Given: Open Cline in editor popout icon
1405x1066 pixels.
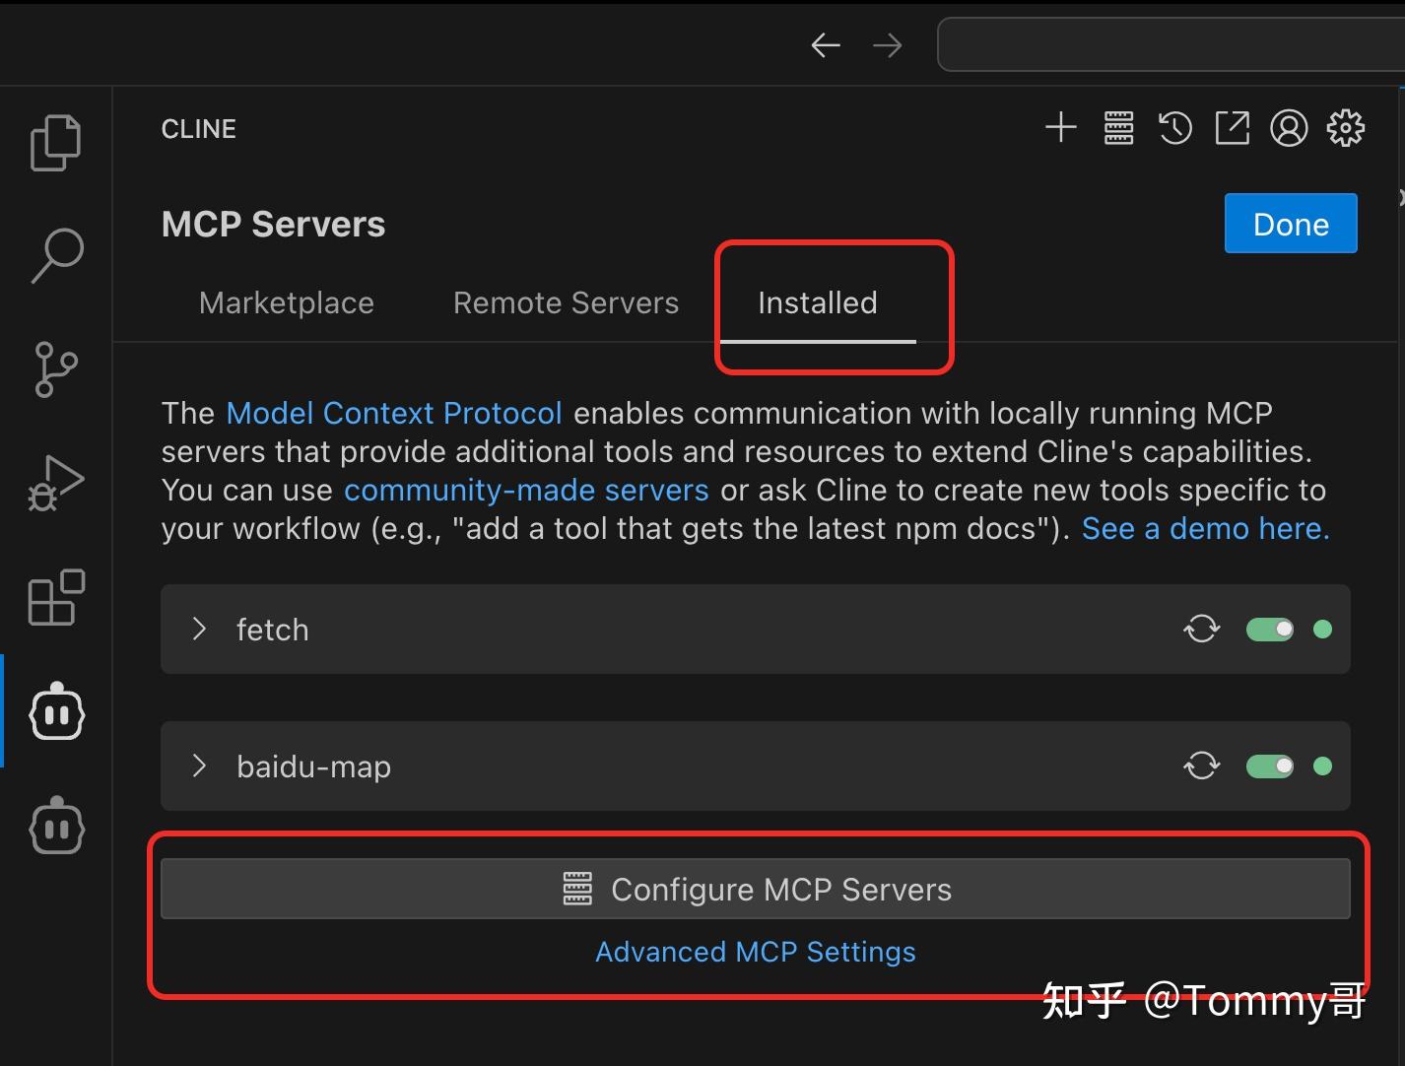Looking at the screenshot, I should coord(1232,127).
